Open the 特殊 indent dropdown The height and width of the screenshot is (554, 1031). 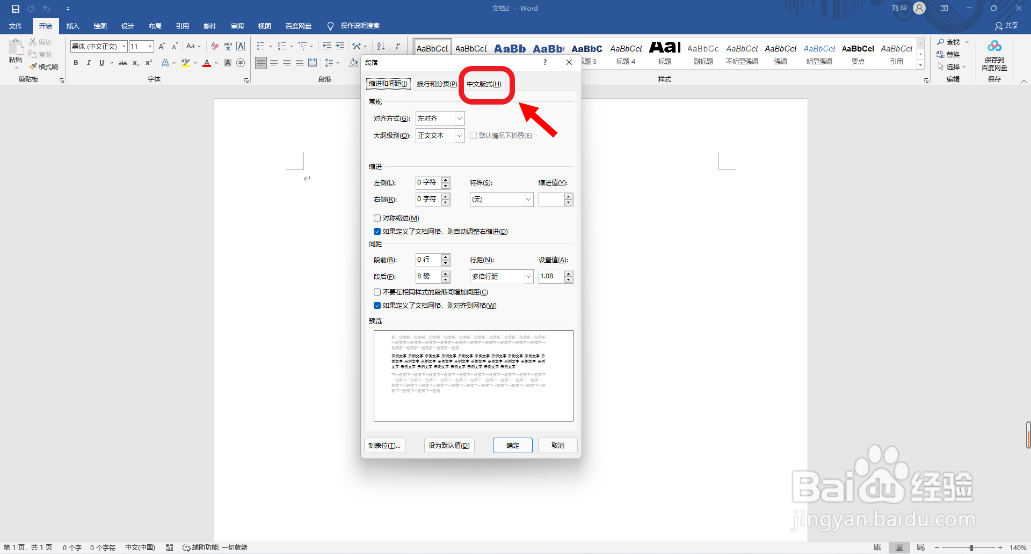(x=528, y=200)
